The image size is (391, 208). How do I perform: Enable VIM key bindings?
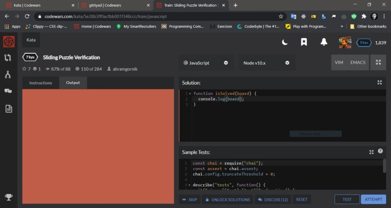pyautogui.click(x=339, y=62)
